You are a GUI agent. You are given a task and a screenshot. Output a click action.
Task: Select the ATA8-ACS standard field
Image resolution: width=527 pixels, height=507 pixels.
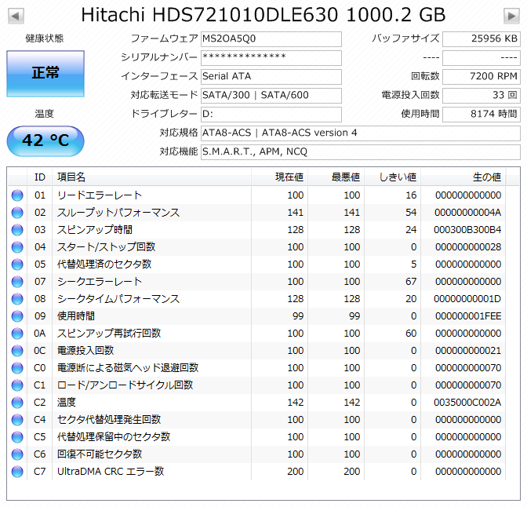(x=361, y=133)
